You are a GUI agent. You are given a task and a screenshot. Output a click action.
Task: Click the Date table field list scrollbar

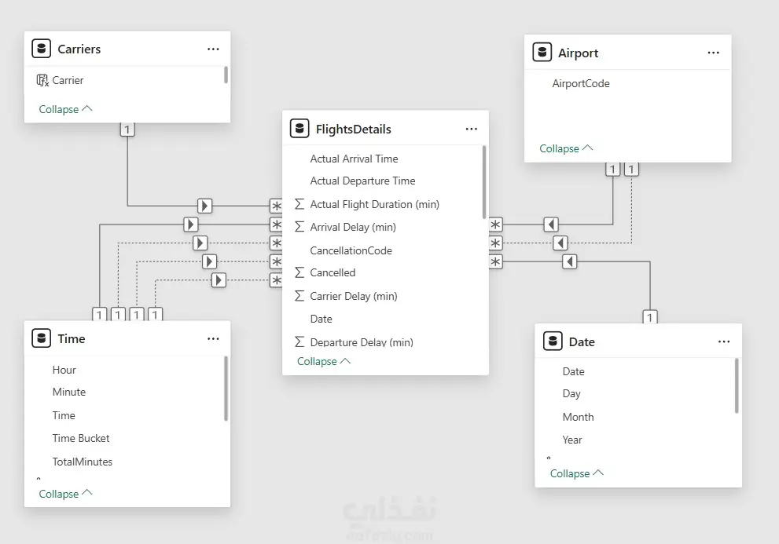point(737,385)
